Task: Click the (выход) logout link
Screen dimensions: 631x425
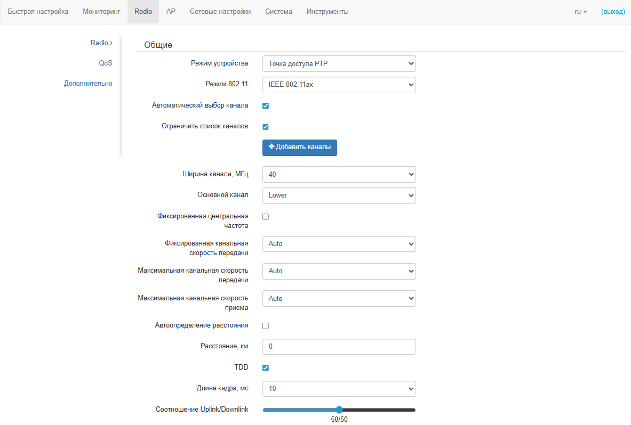Action: tap(613, 12)
